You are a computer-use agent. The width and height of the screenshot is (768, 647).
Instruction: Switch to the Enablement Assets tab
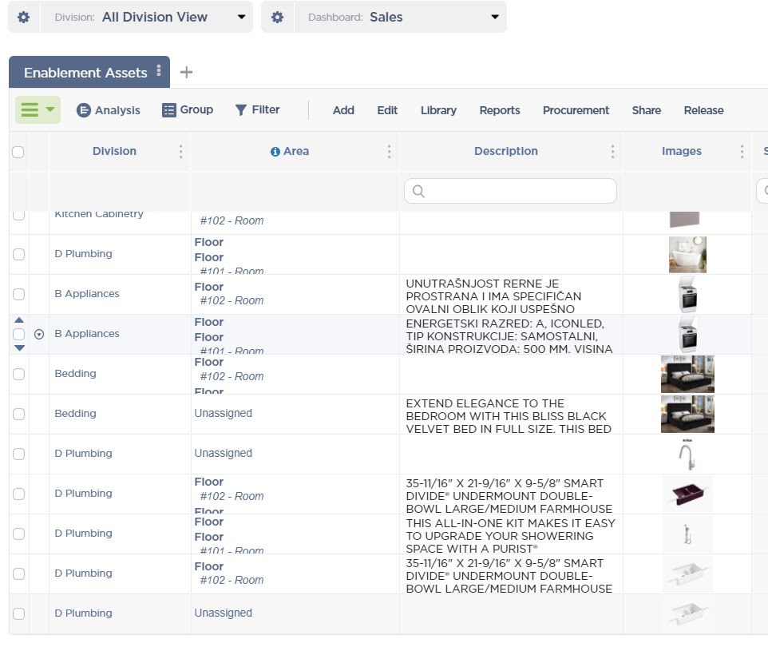coord(85,73)
